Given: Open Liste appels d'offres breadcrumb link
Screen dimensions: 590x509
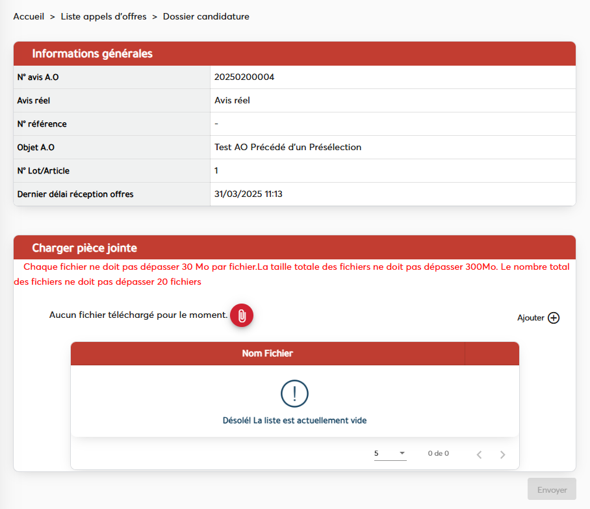Looking at the screenshot, I should (103, 16).
